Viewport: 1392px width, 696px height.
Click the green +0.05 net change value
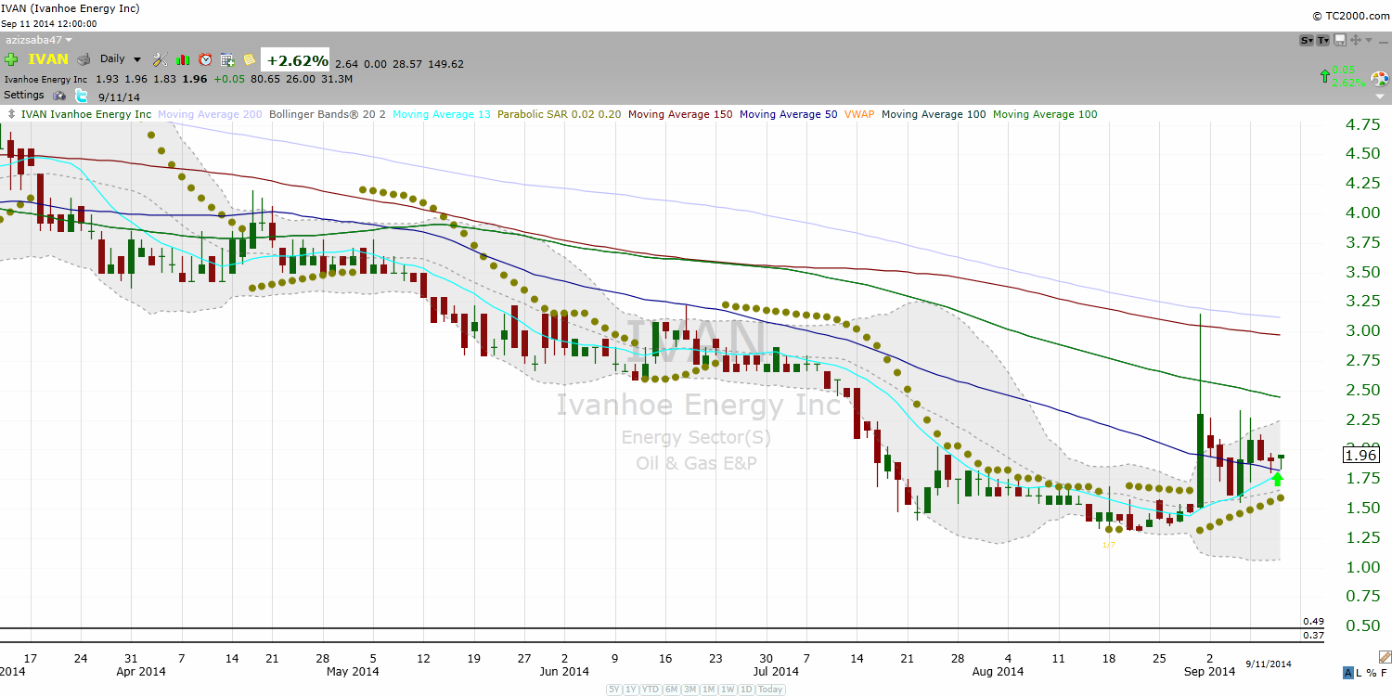228,79
